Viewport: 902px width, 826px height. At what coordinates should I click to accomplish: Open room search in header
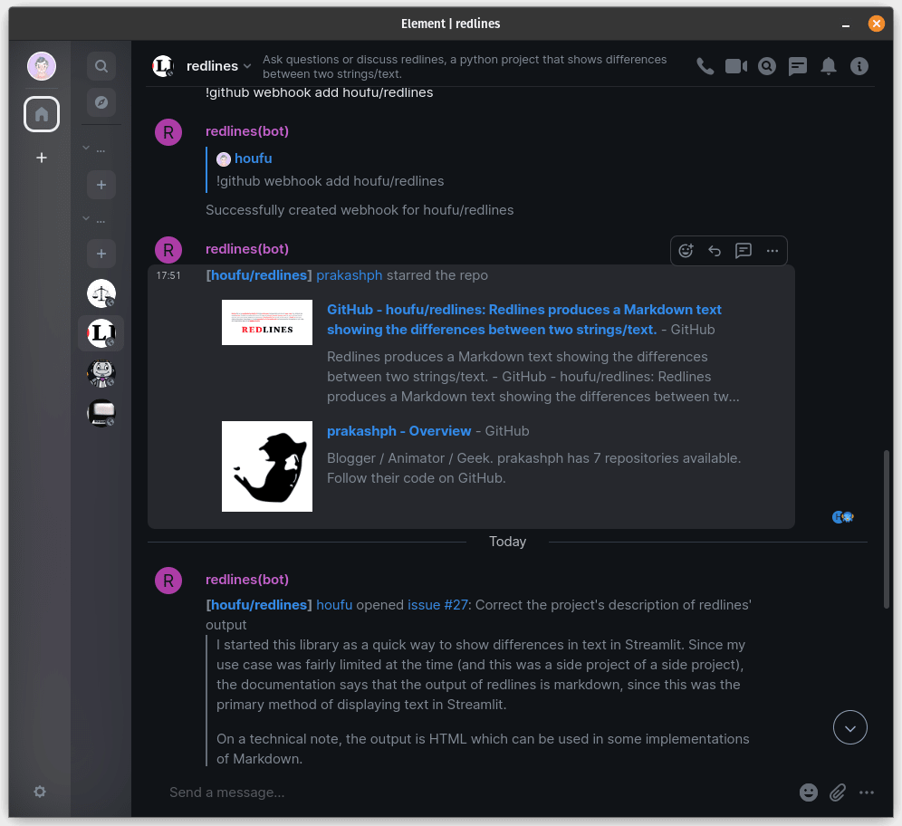[x=767, y=67]
